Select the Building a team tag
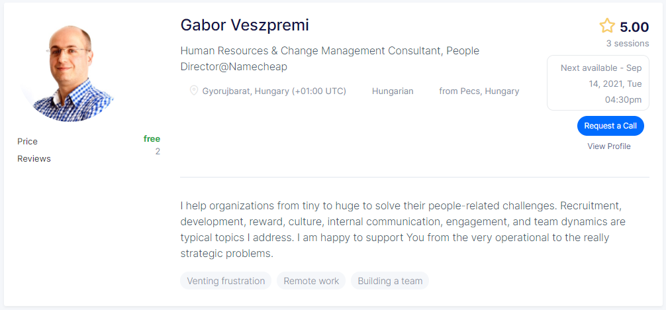The width and height of the screenshot is (666, 310). click(390, 281)
